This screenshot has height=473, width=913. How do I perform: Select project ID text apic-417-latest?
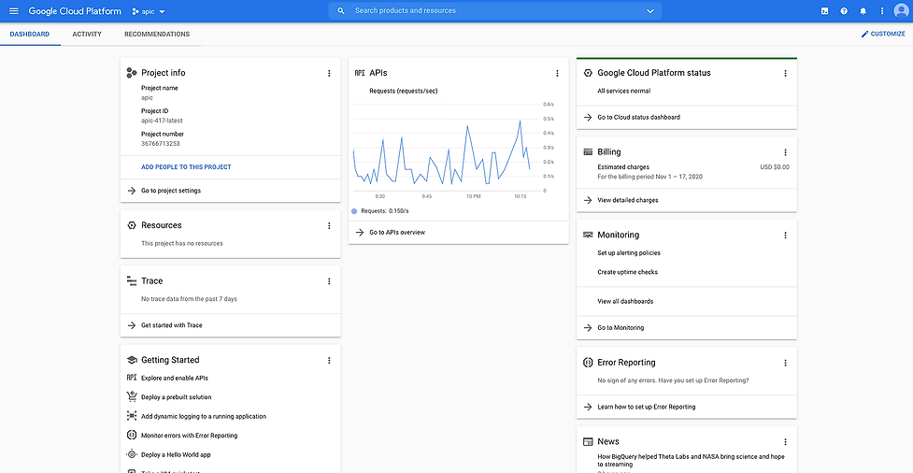pos(162,121)
